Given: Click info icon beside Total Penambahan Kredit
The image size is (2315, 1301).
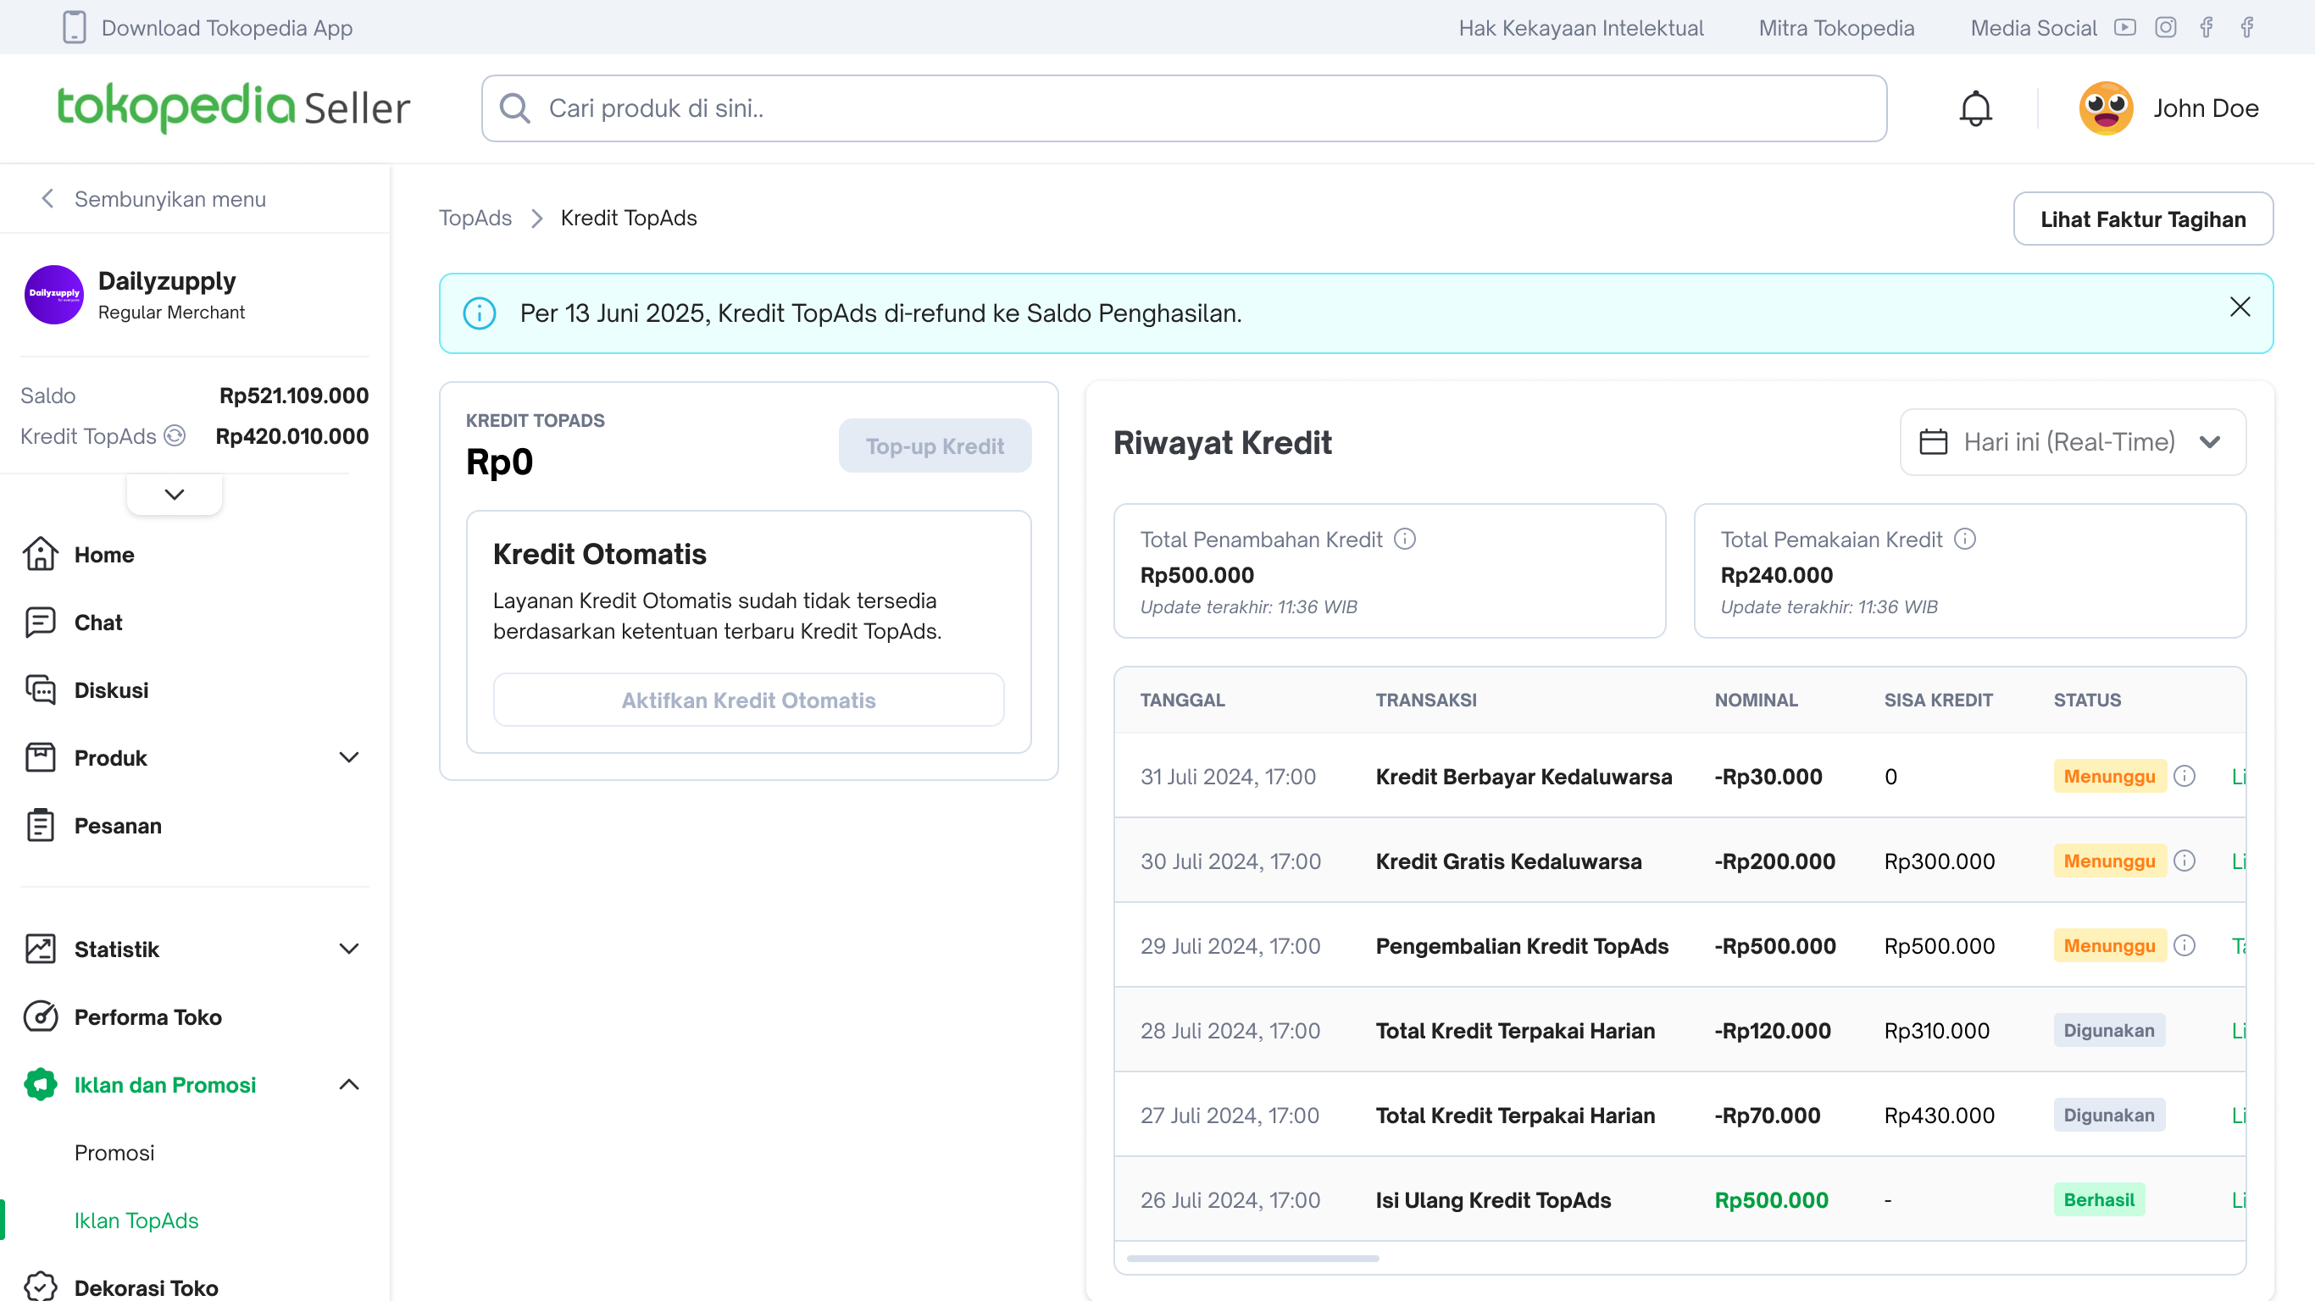Looking at the screenshot, I should (x=1404, y=539).
